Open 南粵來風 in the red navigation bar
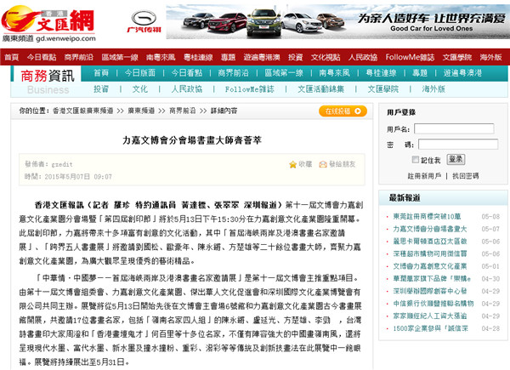510x370 pixels. (x=161, y=57)
